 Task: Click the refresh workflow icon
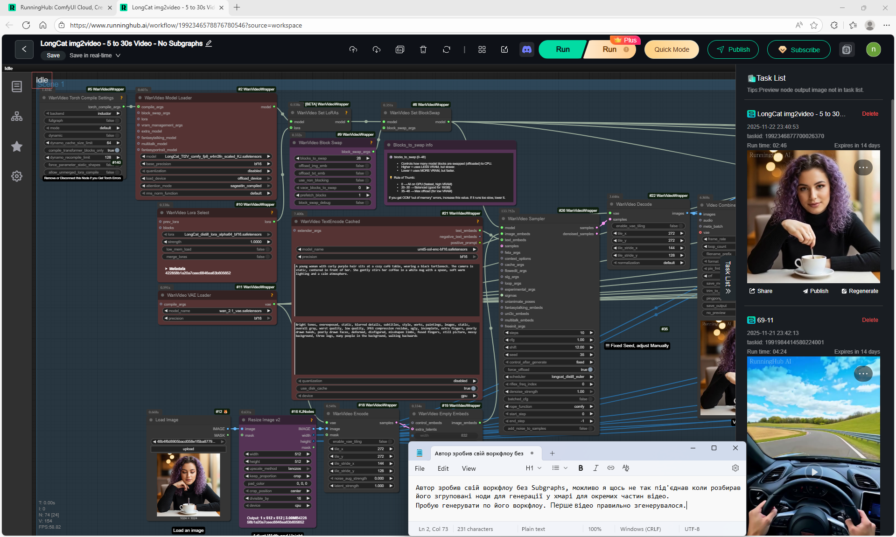447,49
